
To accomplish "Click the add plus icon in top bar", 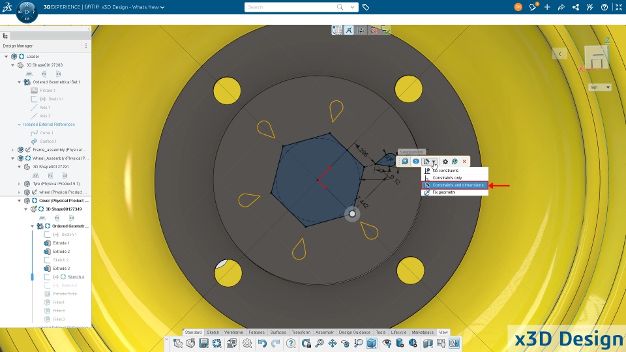I will tap(547, 7).
